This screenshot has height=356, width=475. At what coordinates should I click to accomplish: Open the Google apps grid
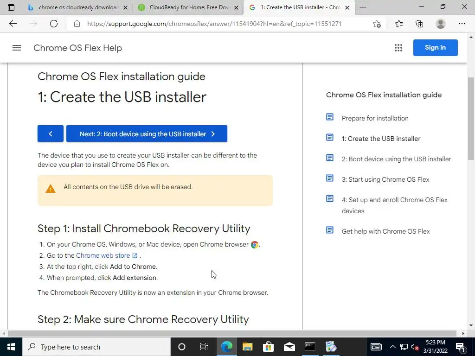coord(398,48)
